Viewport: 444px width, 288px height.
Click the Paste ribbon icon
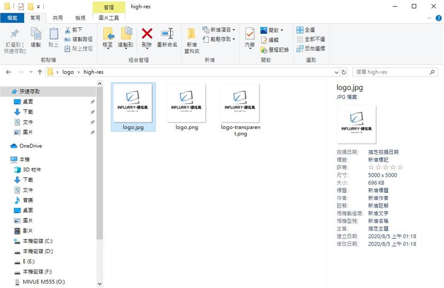(x=53, y=38)
